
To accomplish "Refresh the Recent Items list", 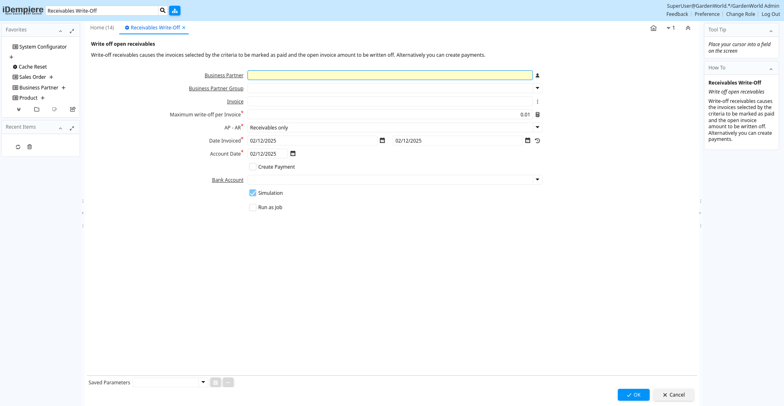I will pyautogui.click(x=18, y=147).
